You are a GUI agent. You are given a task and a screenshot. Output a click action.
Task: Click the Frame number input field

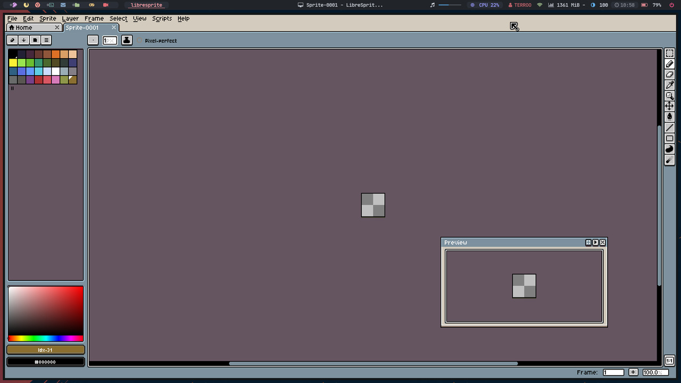click(x=613, y=372)
